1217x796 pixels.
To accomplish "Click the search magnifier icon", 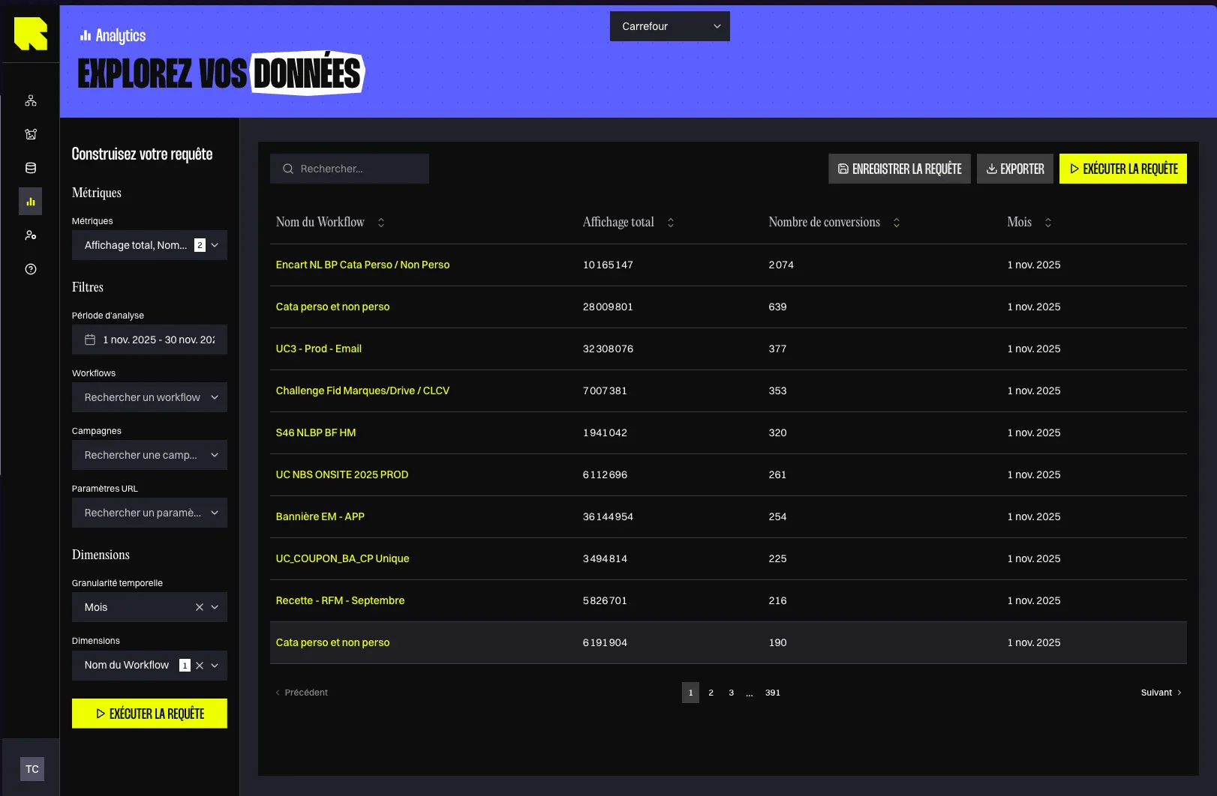I will [288, 169].
